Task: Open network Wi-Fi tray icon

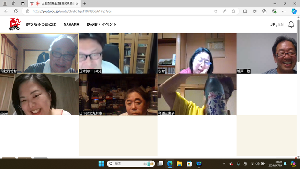Action: click(252, 164)
